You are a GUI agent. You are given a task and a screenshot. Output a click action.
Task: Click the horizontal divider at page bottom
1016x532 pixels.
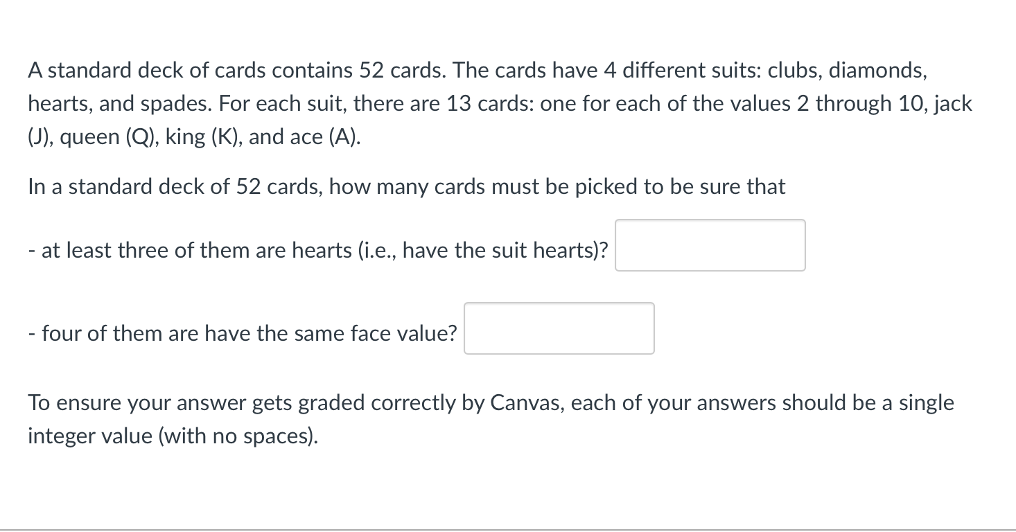(x=508, y=525)
